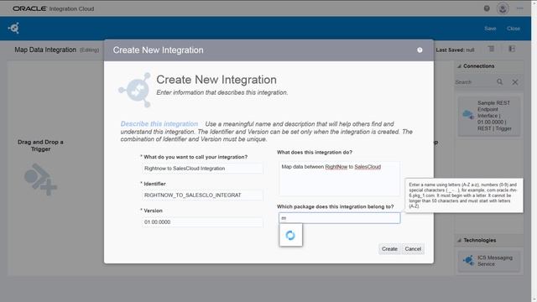Viewport: 537px width, 302px height.
Task: Click the integration description text area
Action: click(x=339, y=179)
